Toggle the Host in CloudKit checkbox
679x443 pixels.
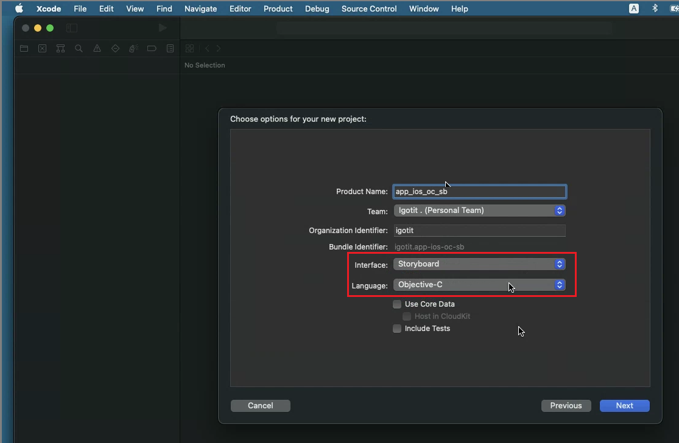[407, 316]
